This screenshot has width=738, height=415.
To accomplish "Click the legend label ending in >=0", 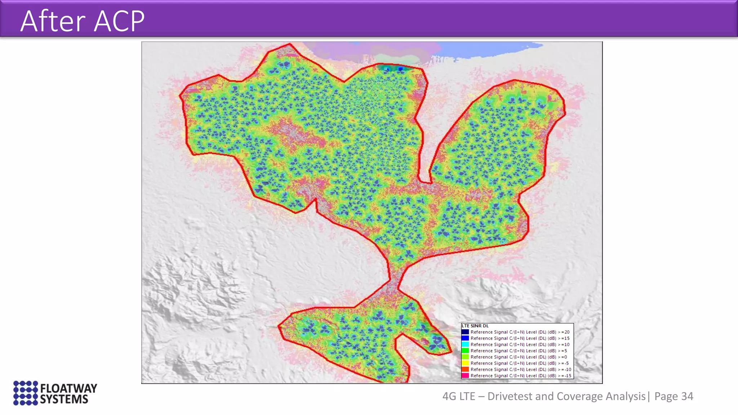I will click(x=519, y=357).
